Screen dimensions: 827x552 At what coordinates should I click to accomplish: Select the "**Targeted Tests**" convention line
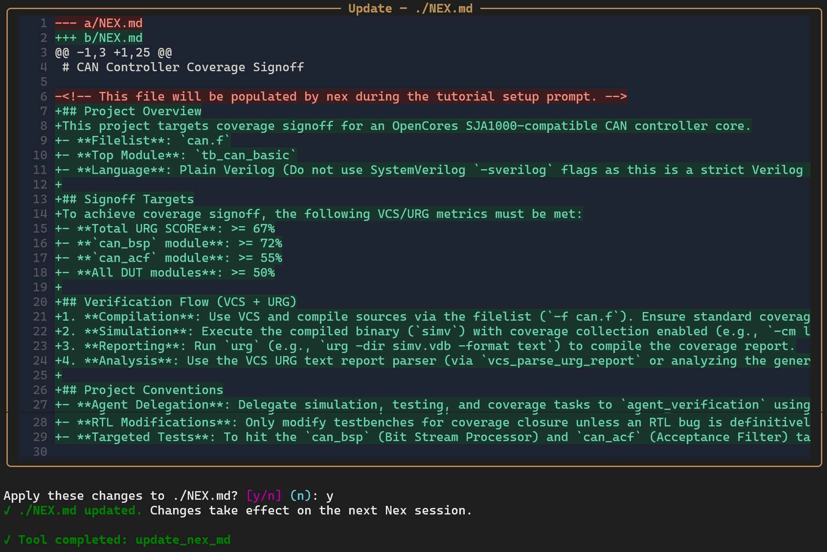(x=432, y=437)
